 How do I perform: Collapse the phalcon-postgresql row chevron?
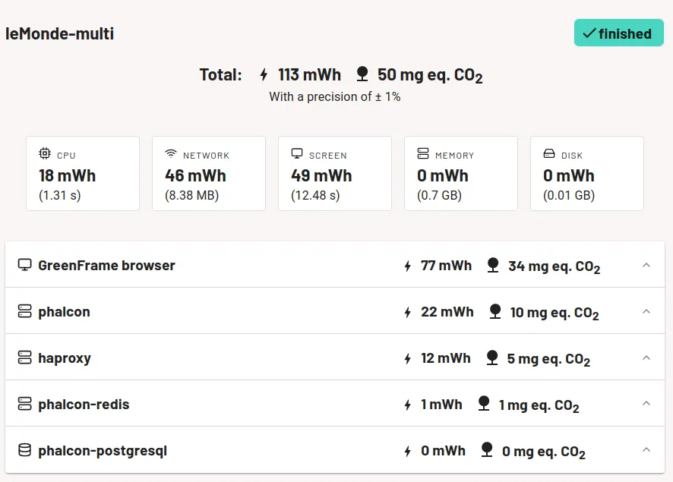646,450
